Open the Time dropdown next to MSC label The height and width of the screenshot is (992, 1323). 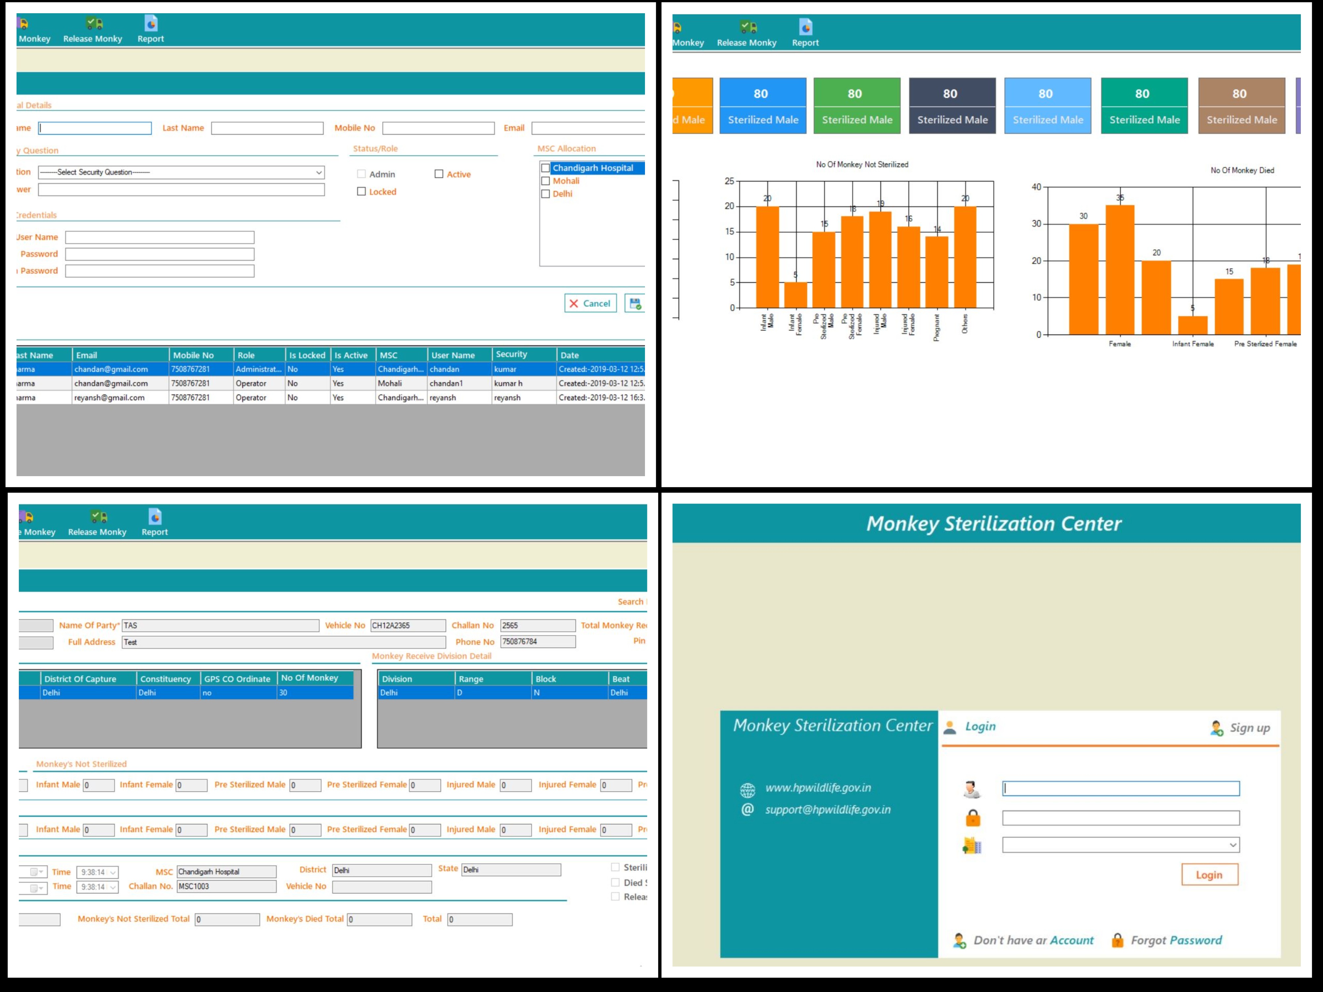click(112, 872)
